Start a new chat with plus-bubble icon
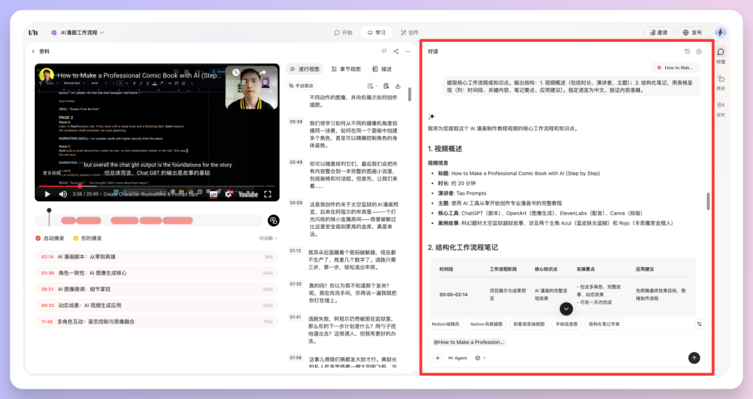 [x=699, y=52]
